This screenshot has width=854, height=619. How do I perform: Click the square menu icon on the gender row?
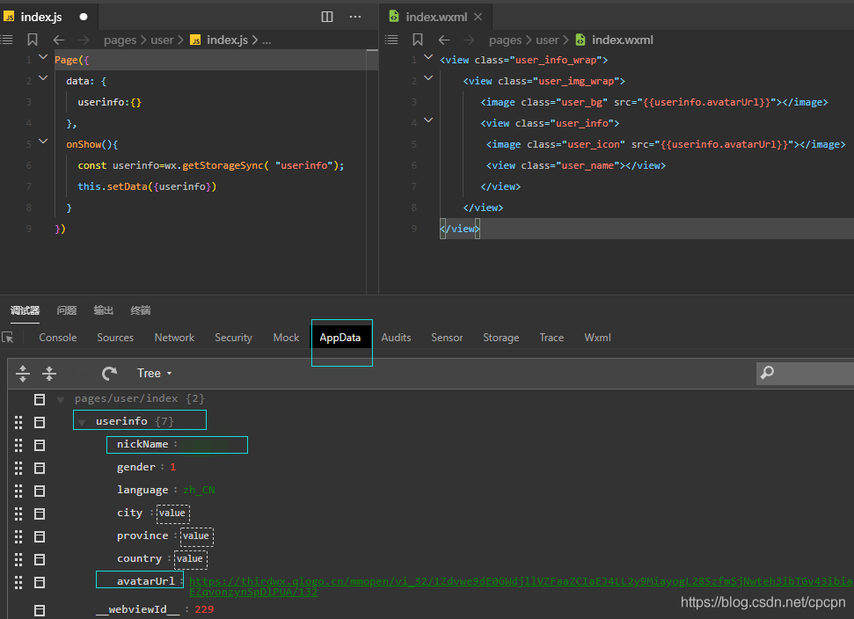(40, 468)
